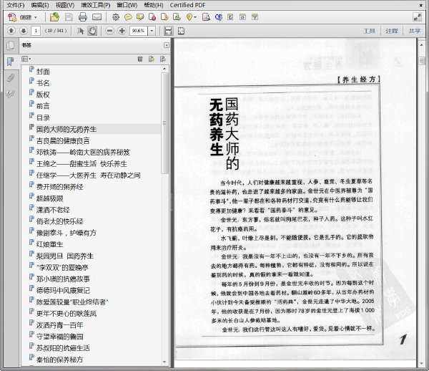
Task: Go to next page with down arrow
Action: pyautogui.click(x=24, y=31)
